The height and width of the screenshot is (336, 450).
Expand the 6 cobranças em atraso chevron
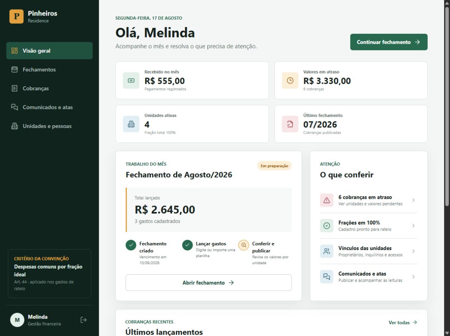[413, 200]
